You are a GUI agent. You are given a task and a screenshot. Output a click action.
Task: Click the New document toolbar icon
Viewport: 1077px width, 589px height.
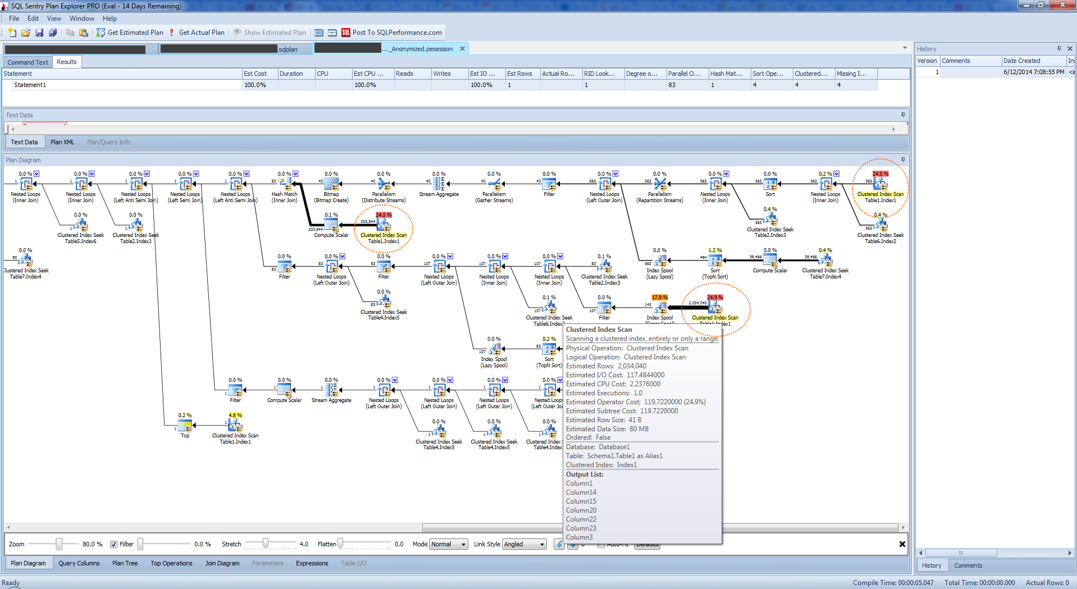point(12,33)
